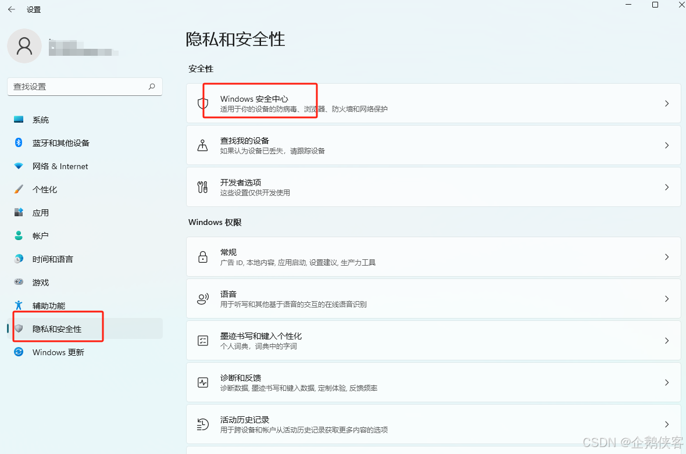Click the search magnifier icon
Viewport: 686px width, 454px height.
pyautogui.click(x=152, y=87)
